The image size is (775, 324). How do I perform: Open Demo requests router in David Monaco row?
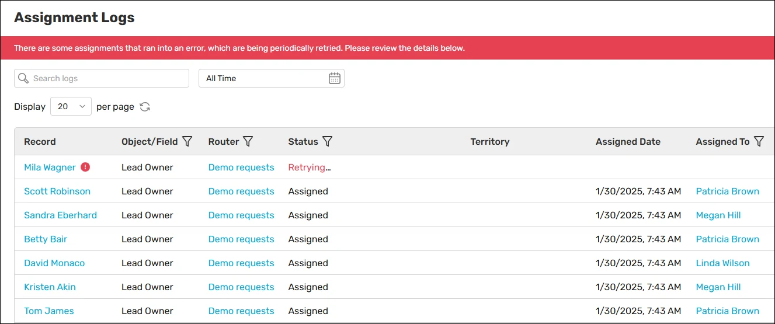point(241,263)
